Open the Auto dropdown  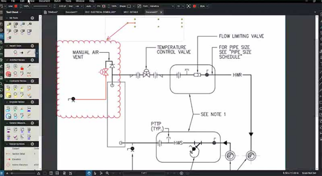pyautogui.click(x=90, y=6)
